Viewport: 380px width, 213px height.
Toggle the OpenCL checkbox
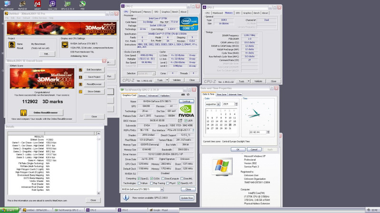click(139, 178)
